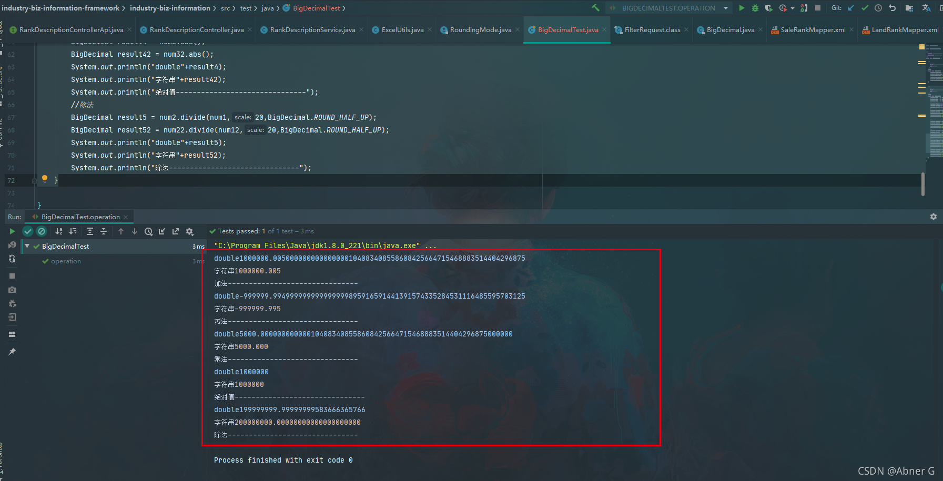Click the intention light bulb on line 72
943x481 pixels.
[x=45, y=179]
